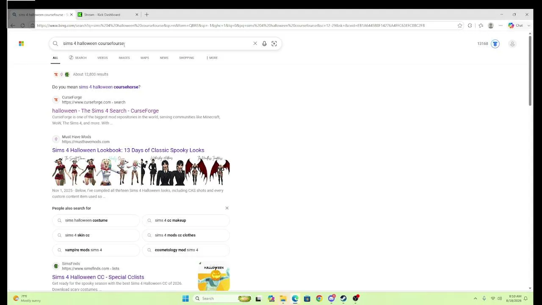Image resolution: width=542 pixels, height=305 pixels.
Task: Open the Windows Start menu
Action: click(x=185, y=299)
